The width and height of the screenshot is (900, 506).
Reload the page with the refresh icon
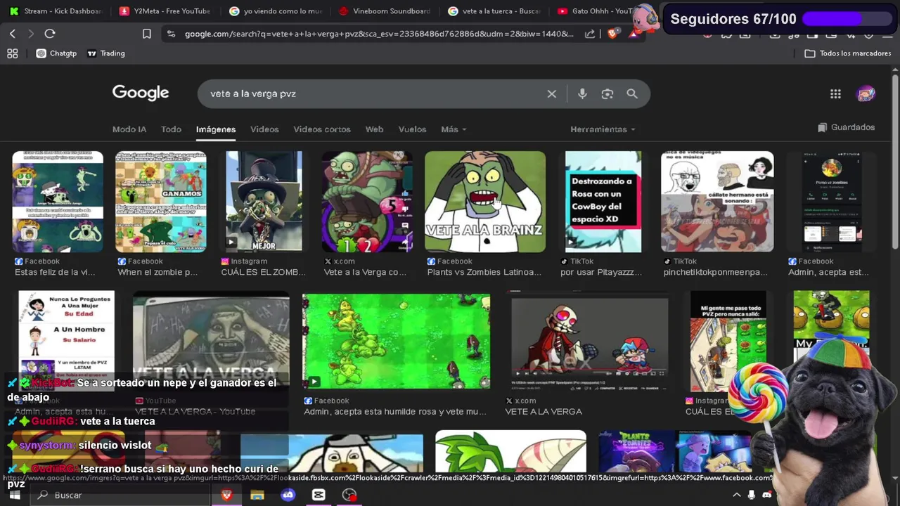(x=50, y=34)
